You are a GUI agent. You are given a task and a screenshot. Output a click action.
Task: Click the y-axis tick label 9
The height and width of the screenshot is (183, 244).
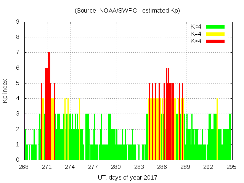18,22
